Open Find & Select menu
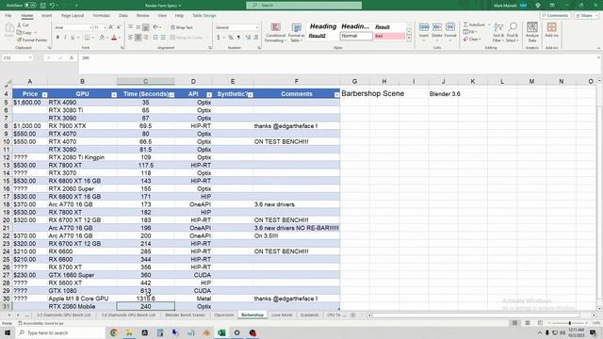The image size is (603, 339). (513, 32)
